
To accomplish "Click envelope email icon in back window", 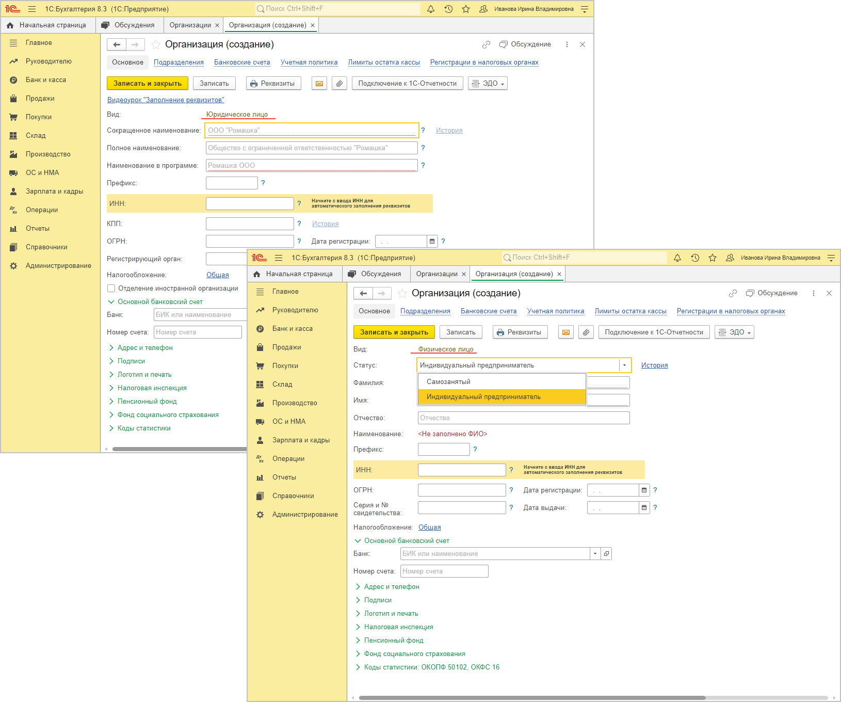I will tap(319, 83).
